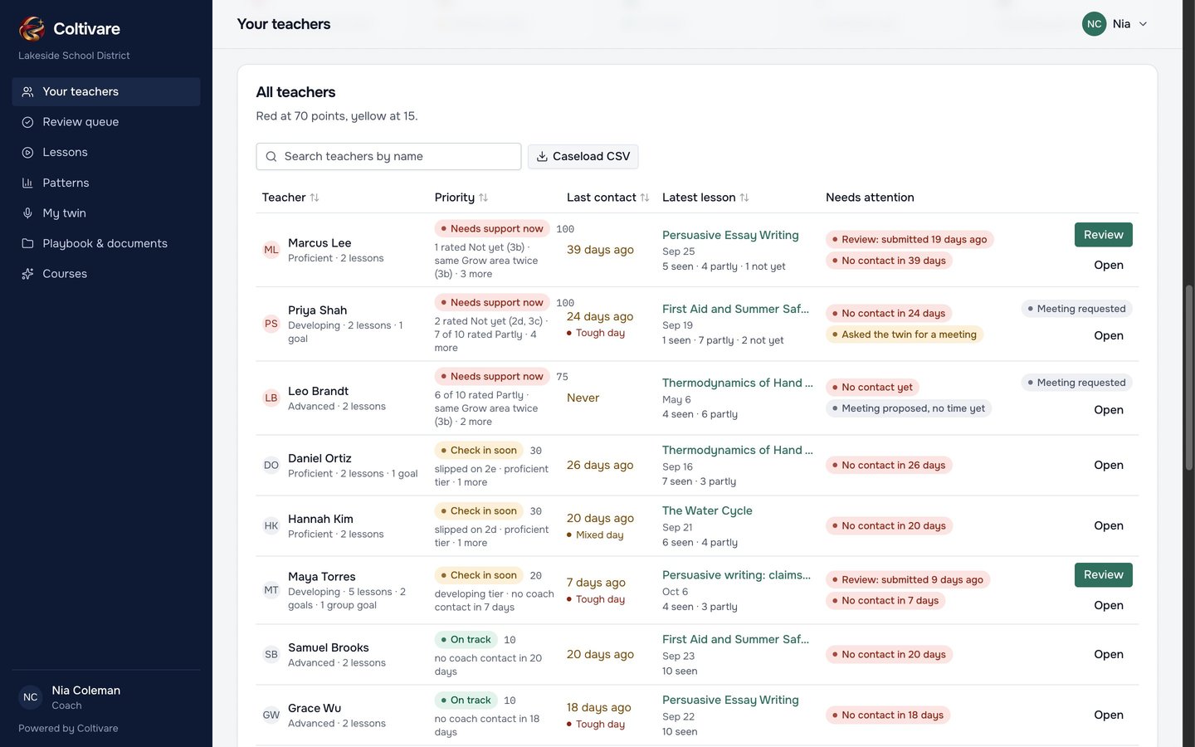Open Samuel Brooks's record

click(1108, 655)
